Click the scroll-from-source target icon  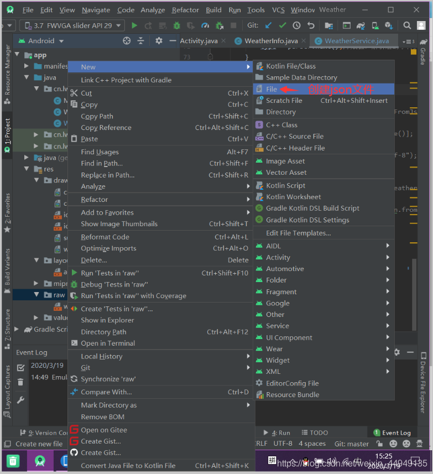tap(127, 40)
